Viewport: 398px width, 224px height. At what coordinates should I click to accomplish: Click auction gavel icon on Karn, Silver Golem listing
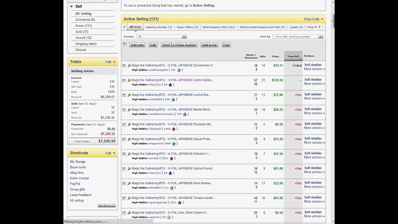coord(129,213)
